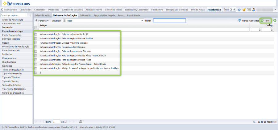Open Áreas de Fiscalização page

coord(16,20)
